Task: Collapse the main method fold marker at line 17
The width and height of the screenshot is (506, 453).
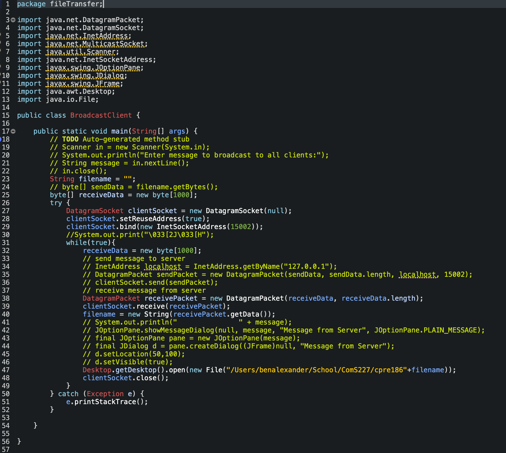Action: click(13, 131)
